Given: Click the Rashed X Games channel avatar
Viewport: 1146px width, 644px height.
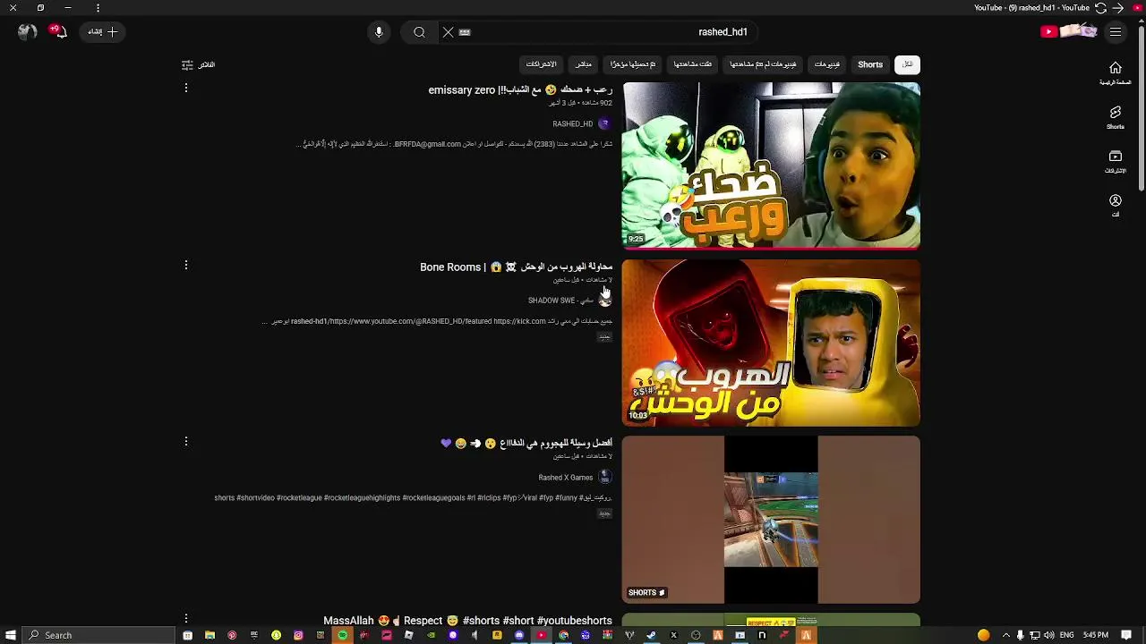Looking at the screenshot, I should point(604,478).
